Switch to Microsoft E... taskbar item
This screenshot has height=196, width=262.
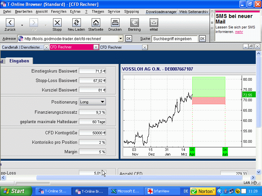click(x=126, y=191)
